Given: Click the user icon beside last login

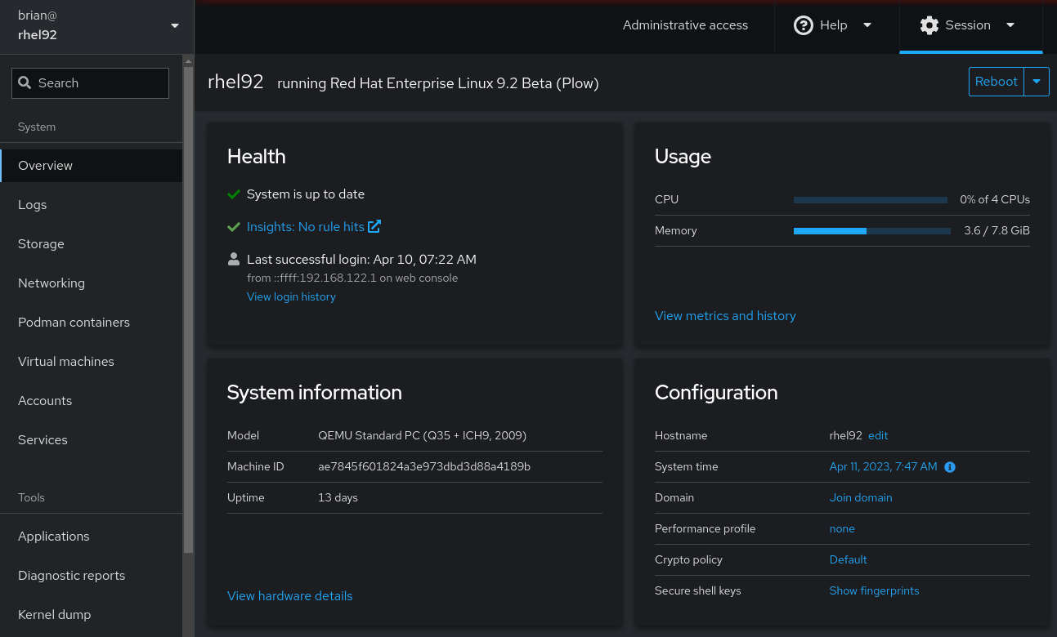Looking at the screenshot, I should (233, 260).
